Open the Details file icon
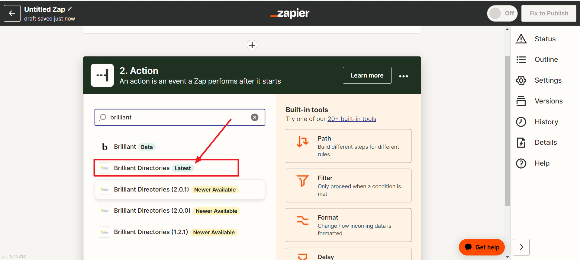Screen dimensions: 580x260 pyautogui.click(x=521, y=142)
